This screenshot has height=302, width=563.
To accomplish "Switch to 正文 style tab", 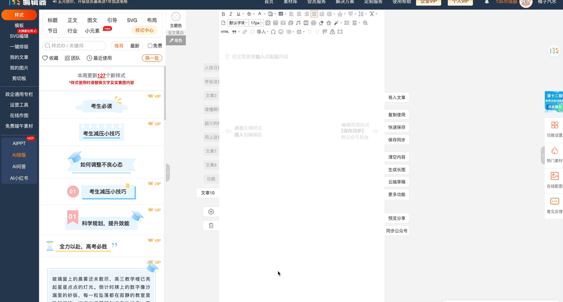I will (73, 20).
